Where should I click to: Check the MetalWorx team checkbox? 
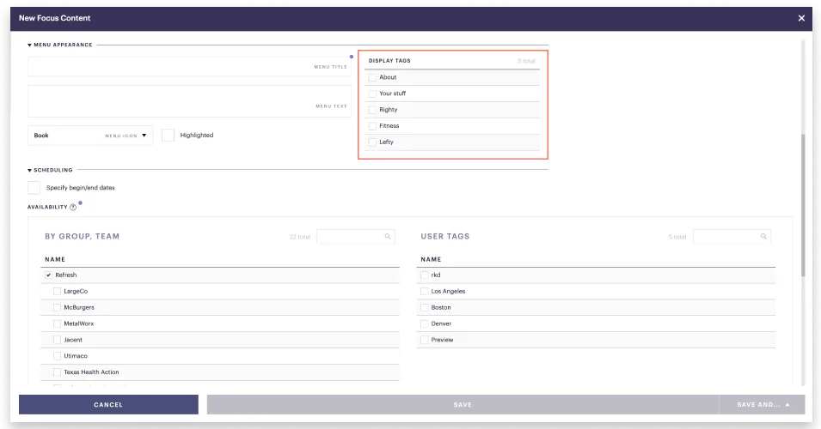pyautogui.click(x=57, y=323)
